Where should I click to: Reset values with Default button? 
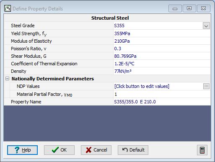[x=133, y=150]
